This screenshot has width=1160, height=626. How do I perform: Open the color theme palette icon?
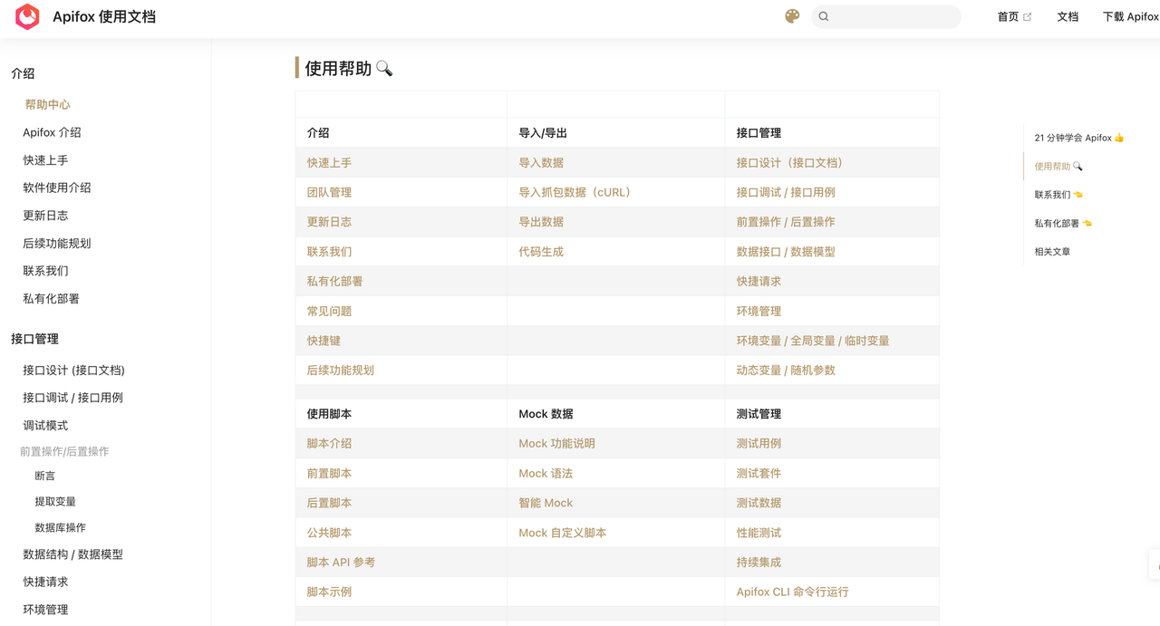point(792,16)
